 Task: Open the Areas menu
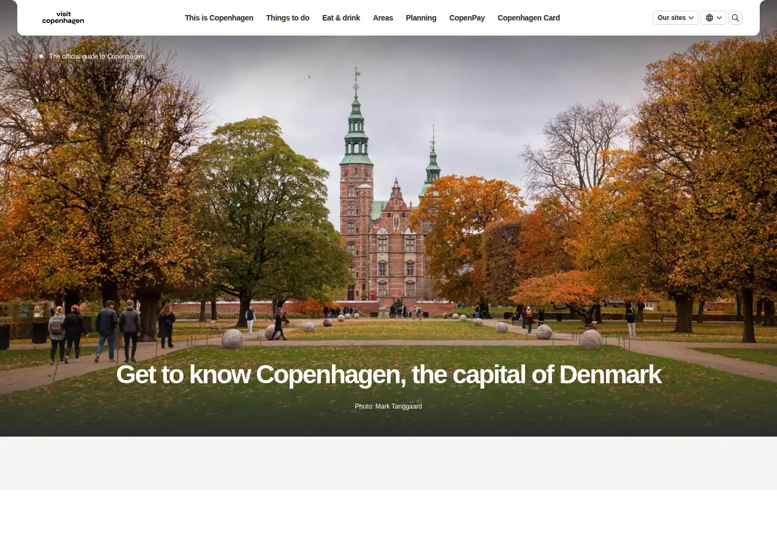click(383, 18)
